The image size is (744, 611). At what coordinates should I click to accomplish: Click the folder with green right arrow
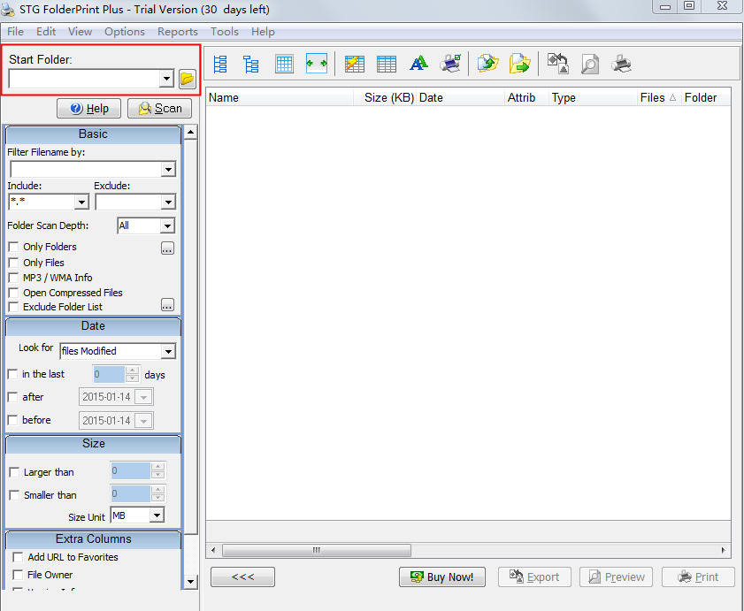click(519, 64)
